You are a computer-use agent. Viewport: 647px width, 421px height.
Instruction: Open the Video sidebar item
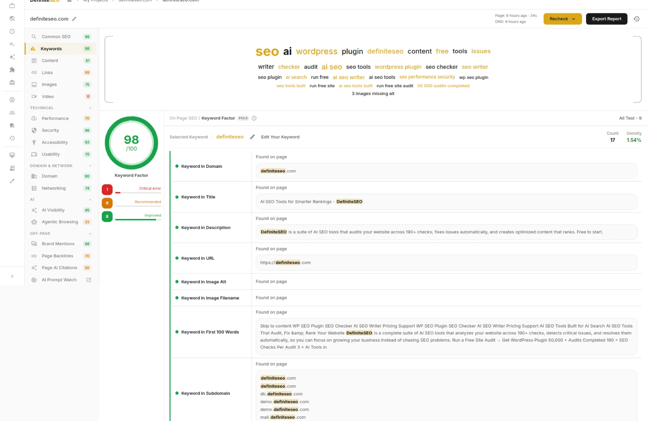[x=61, y=97]
